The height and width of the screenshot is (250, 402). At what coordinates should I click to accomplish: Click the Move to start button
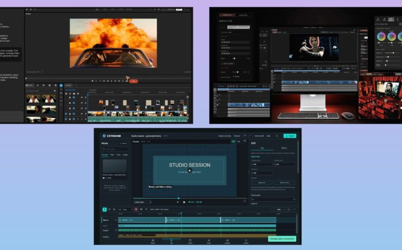(x=284, y=183)
